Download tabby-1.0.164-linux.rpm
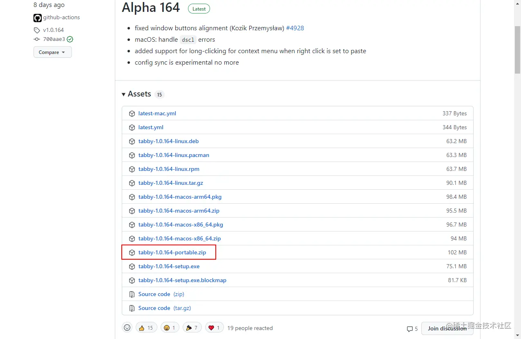Image resolution: width=521 pixels, height=339 pixels. 169,169
